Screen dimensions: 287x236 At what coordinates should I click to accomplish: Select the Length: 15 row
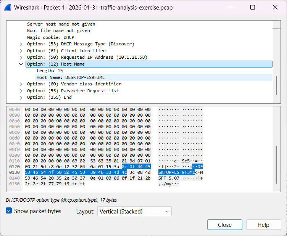[153, 71]
